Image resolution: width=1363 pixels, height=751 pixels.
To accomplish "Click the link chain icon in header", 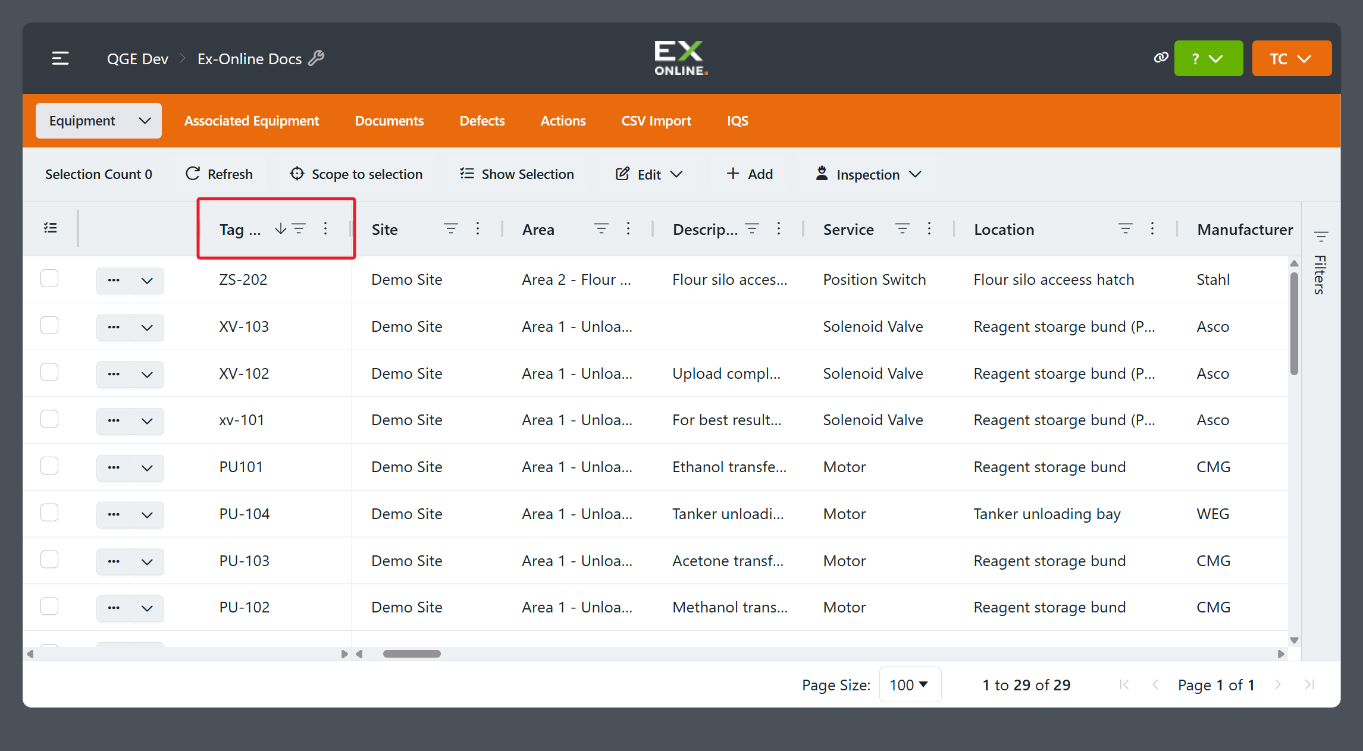I will tap(1161, 58).
